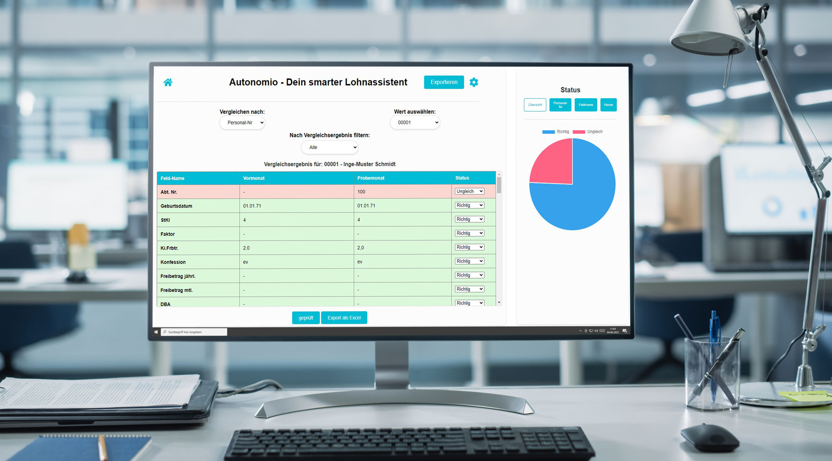Select the Name status tab
The image size is (832, 461).
608,105
